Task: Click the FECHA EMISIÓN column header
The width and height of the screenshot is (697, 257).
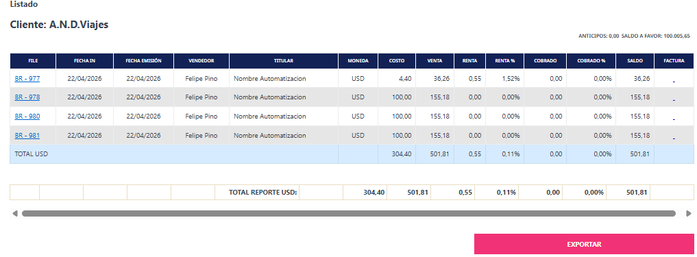Action: point(143,61)
